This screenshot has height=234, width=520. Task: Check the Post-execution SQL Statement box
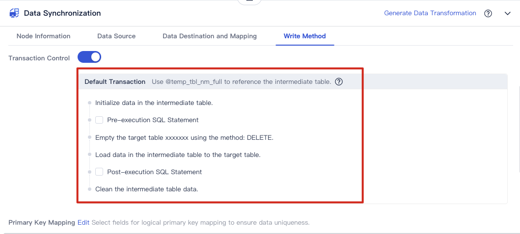click(x=99, y=172)
